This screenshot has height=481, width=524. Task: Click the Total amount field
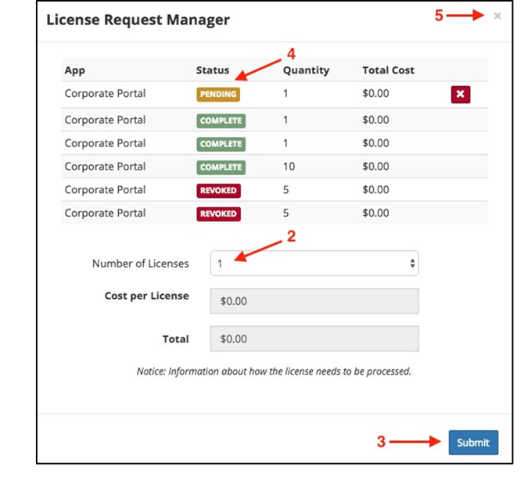[x=314, y=339]
